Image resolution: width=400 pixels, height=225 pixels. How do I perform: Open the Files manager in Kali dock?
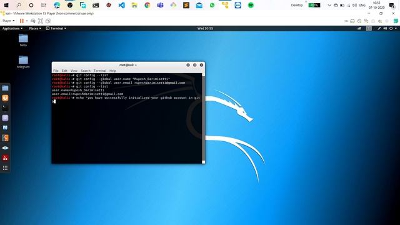click(5, 88)
